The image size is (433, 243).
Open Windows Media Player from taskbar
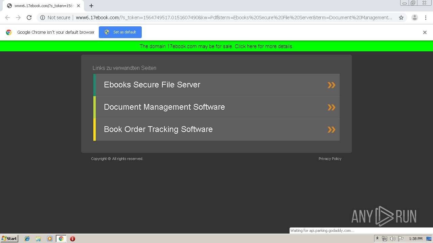(50, 239)
